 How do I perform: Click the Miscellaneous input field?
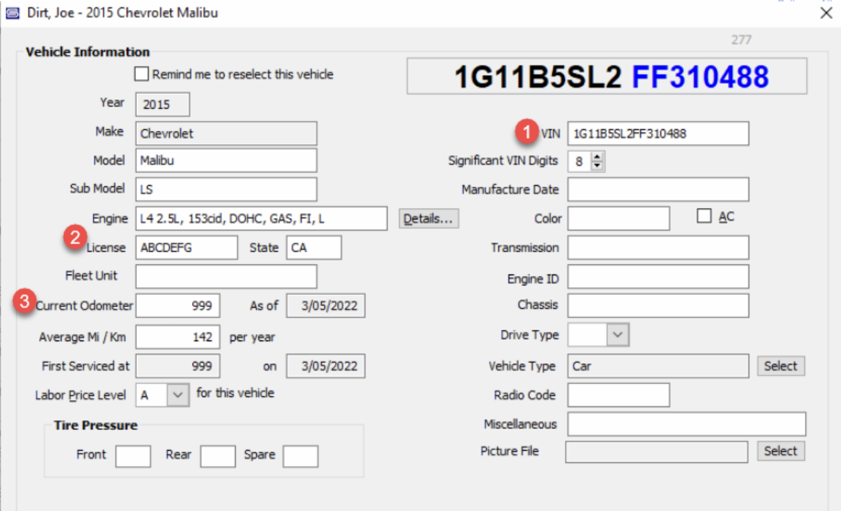[686, 424]
